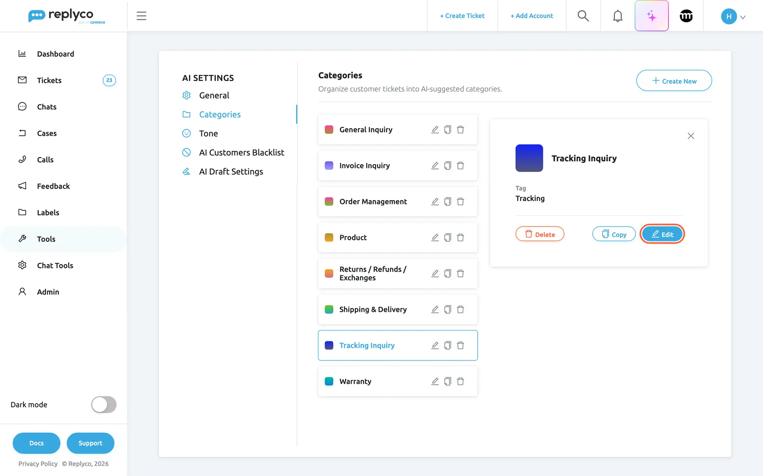This screenshot has height=476, width=763.
Task: Click the green Shipping & Delivery color swatch
Action: click(329, 309)
